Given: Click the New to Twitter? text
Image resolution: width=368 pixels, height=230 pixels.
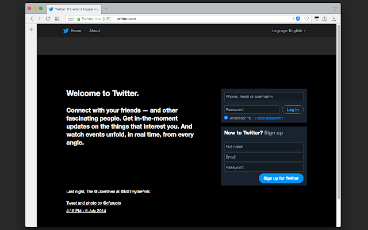Looking at the screenshot, I should [243, 133].
